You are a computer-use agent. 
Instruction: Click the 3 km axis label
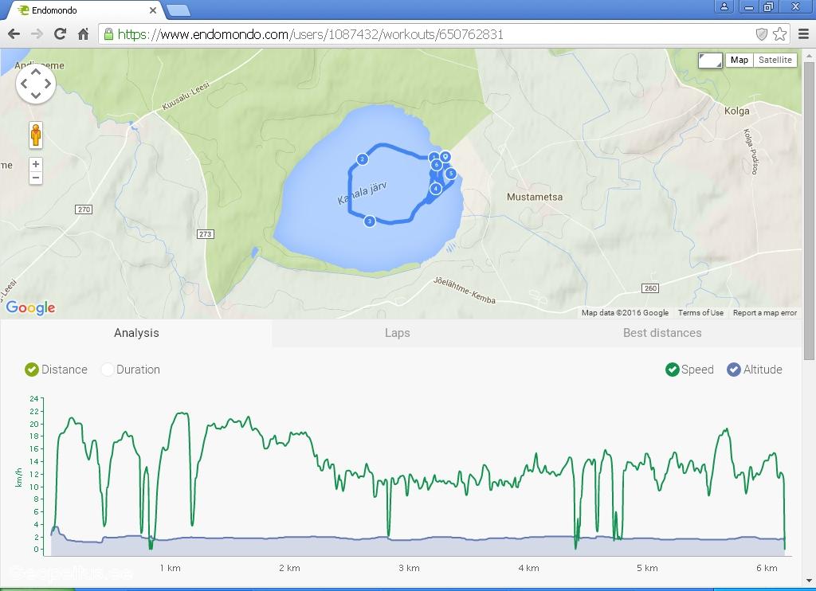point(409,568)
